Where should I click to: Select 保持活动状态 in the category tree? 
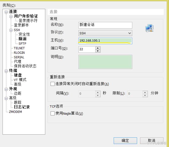[x=25, y=66]
